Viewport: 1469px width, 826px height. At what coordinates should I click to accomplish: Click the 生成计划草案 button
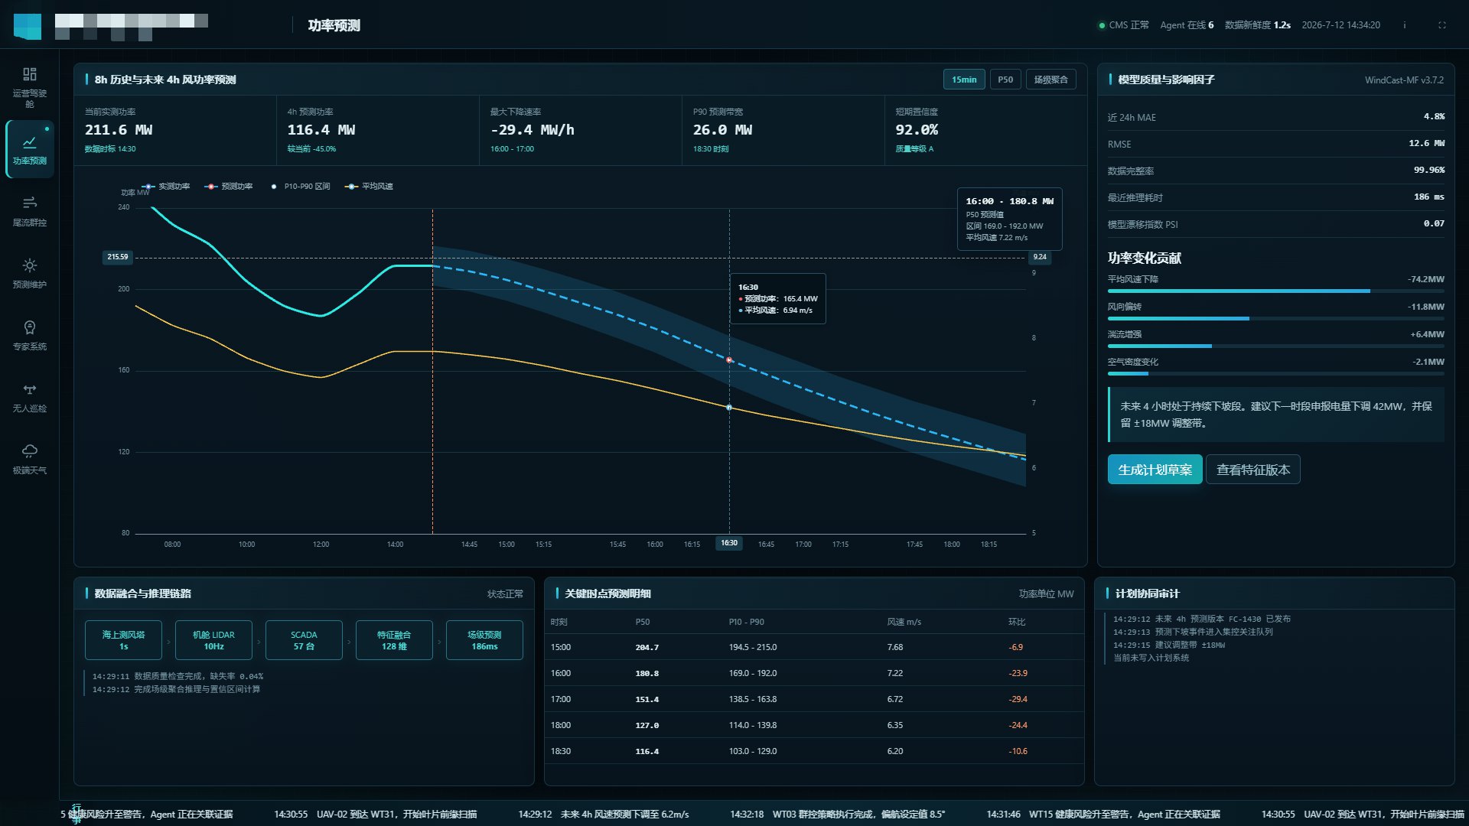pos(1155,470)
